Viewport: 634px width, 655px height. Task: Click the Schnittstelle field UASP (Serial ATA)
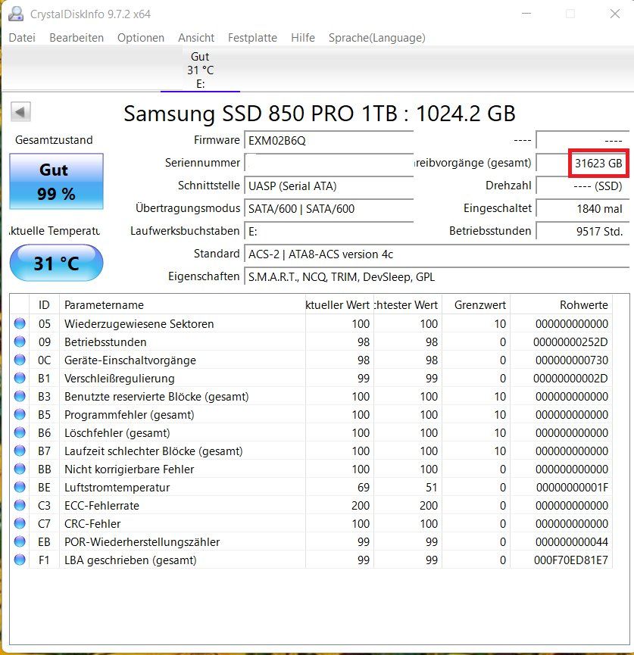click(x=329, y=186)
